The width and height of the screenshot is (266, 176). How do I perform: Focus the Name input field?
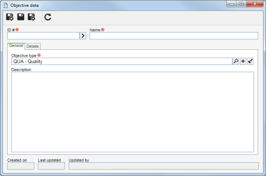click(x=174, y=36)
